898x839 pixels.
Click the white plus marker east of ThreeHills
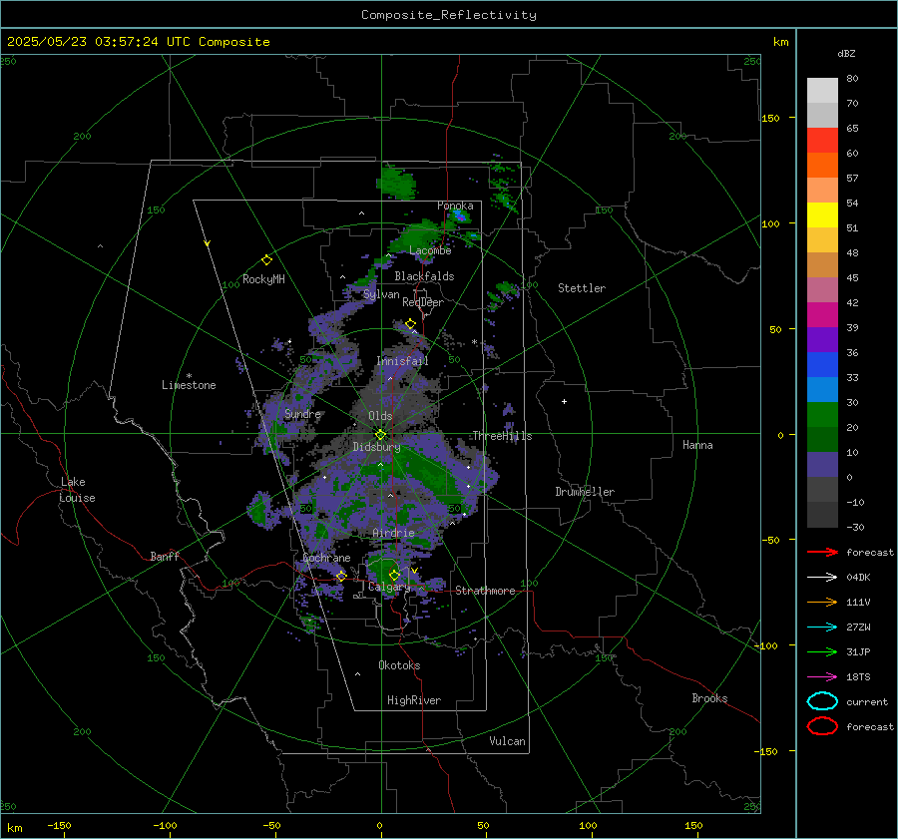click(564, 401)
